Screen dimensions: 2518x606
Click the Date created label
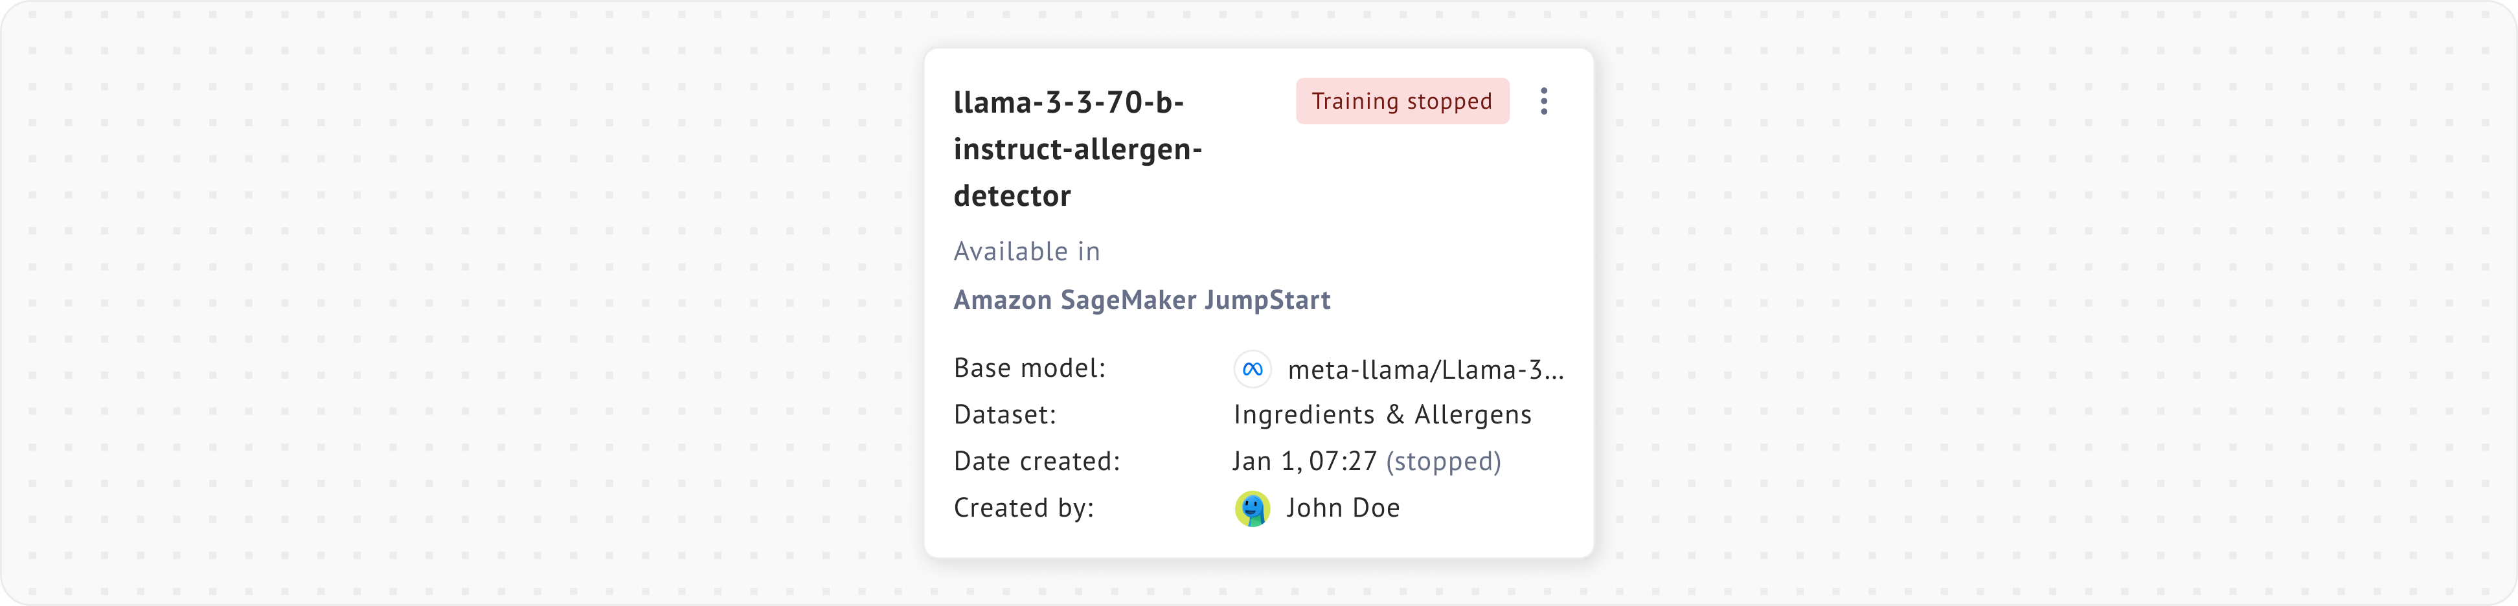tap(1036, 462)
